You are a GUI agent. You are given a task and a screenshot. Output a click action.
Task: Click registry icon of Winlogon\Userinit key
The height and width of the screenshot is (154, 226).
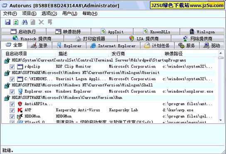(7, 73)
